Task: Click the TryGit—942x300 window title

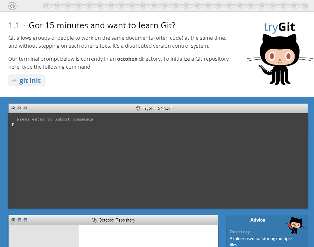Action: 158,108
